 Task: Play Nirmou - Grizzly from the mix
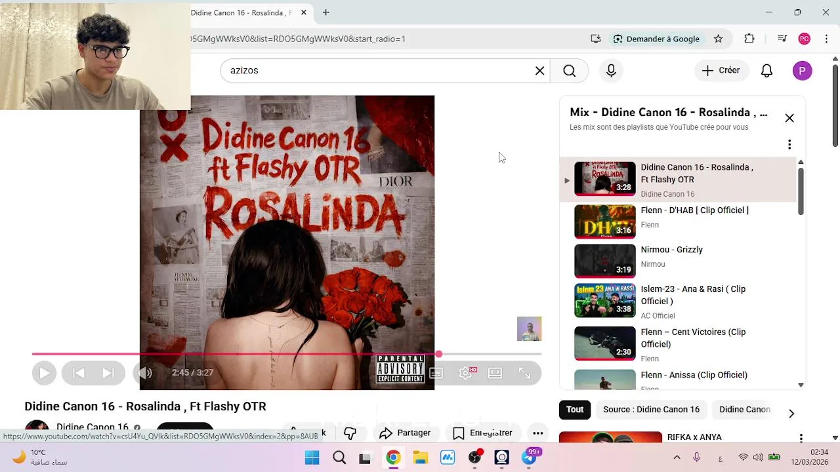(678, 261)
